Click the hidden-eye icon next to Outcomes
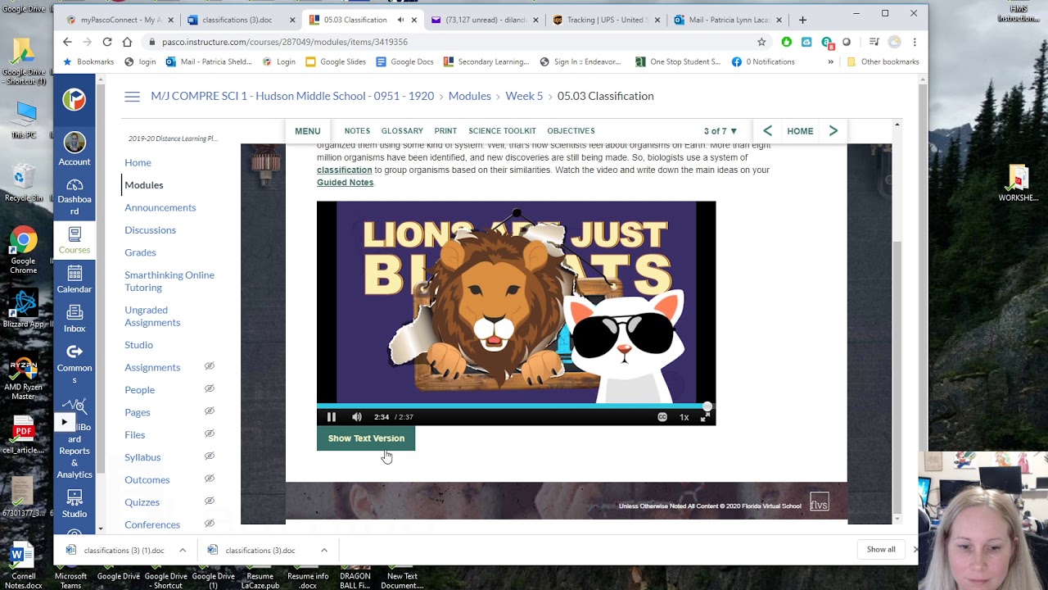Viewport: 1048px width, 590px height. (x=209, y=479)
